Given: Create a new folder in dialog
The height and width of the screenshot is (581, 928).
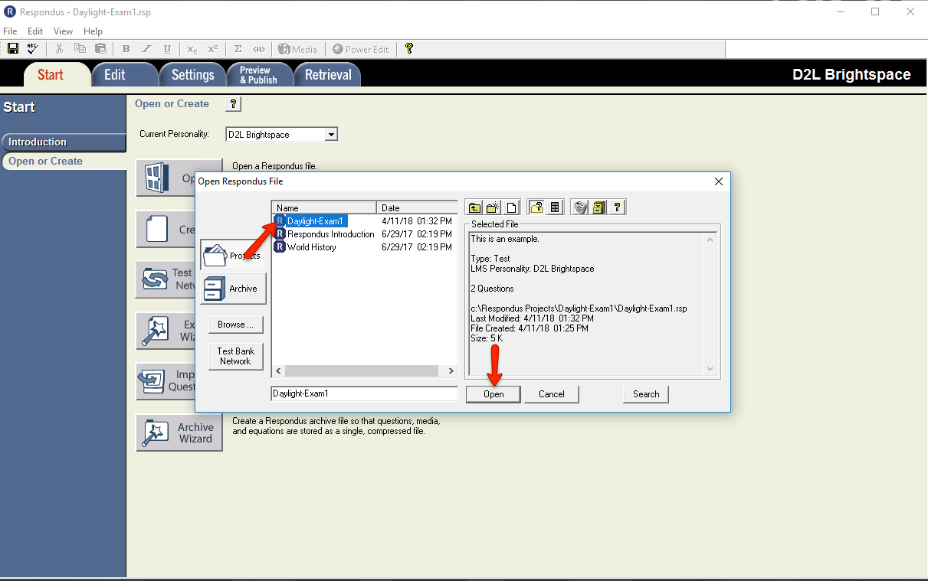Looking at the screenshot, I should click(x=494, y=207).
